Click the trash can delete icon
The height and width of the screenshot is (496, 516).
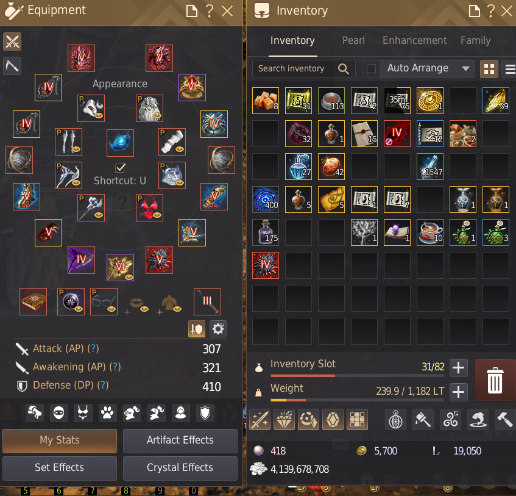click(x=495, y=380)
